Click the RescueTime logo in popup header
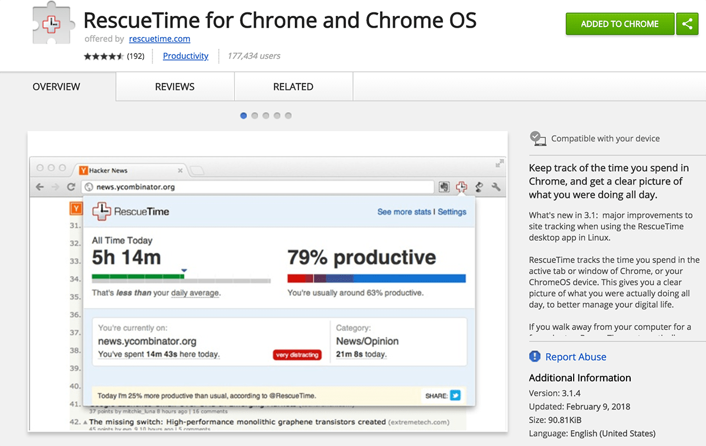The width and height of the screenshot is (706, 446). [131, 212]
